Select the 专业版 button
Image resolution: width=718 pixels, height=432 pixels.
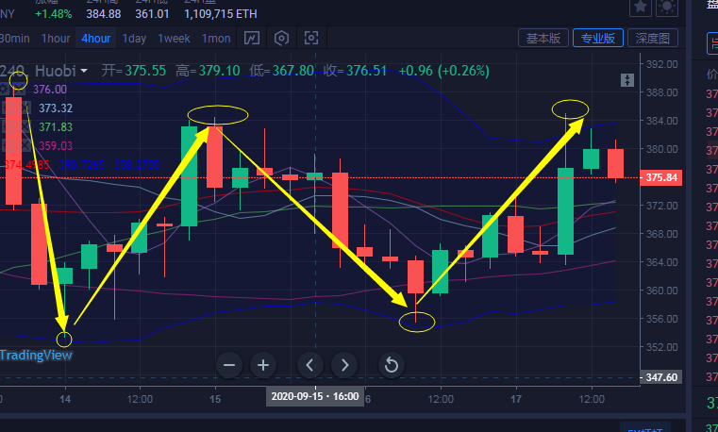point(598,39)
